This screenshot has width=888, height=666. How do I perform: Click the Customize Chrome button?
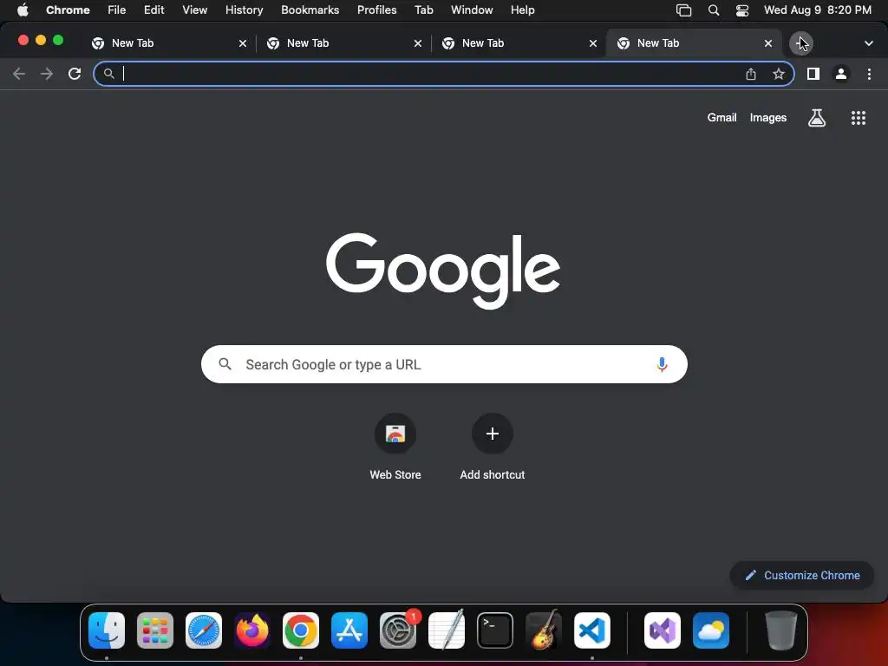pos(802,576)
